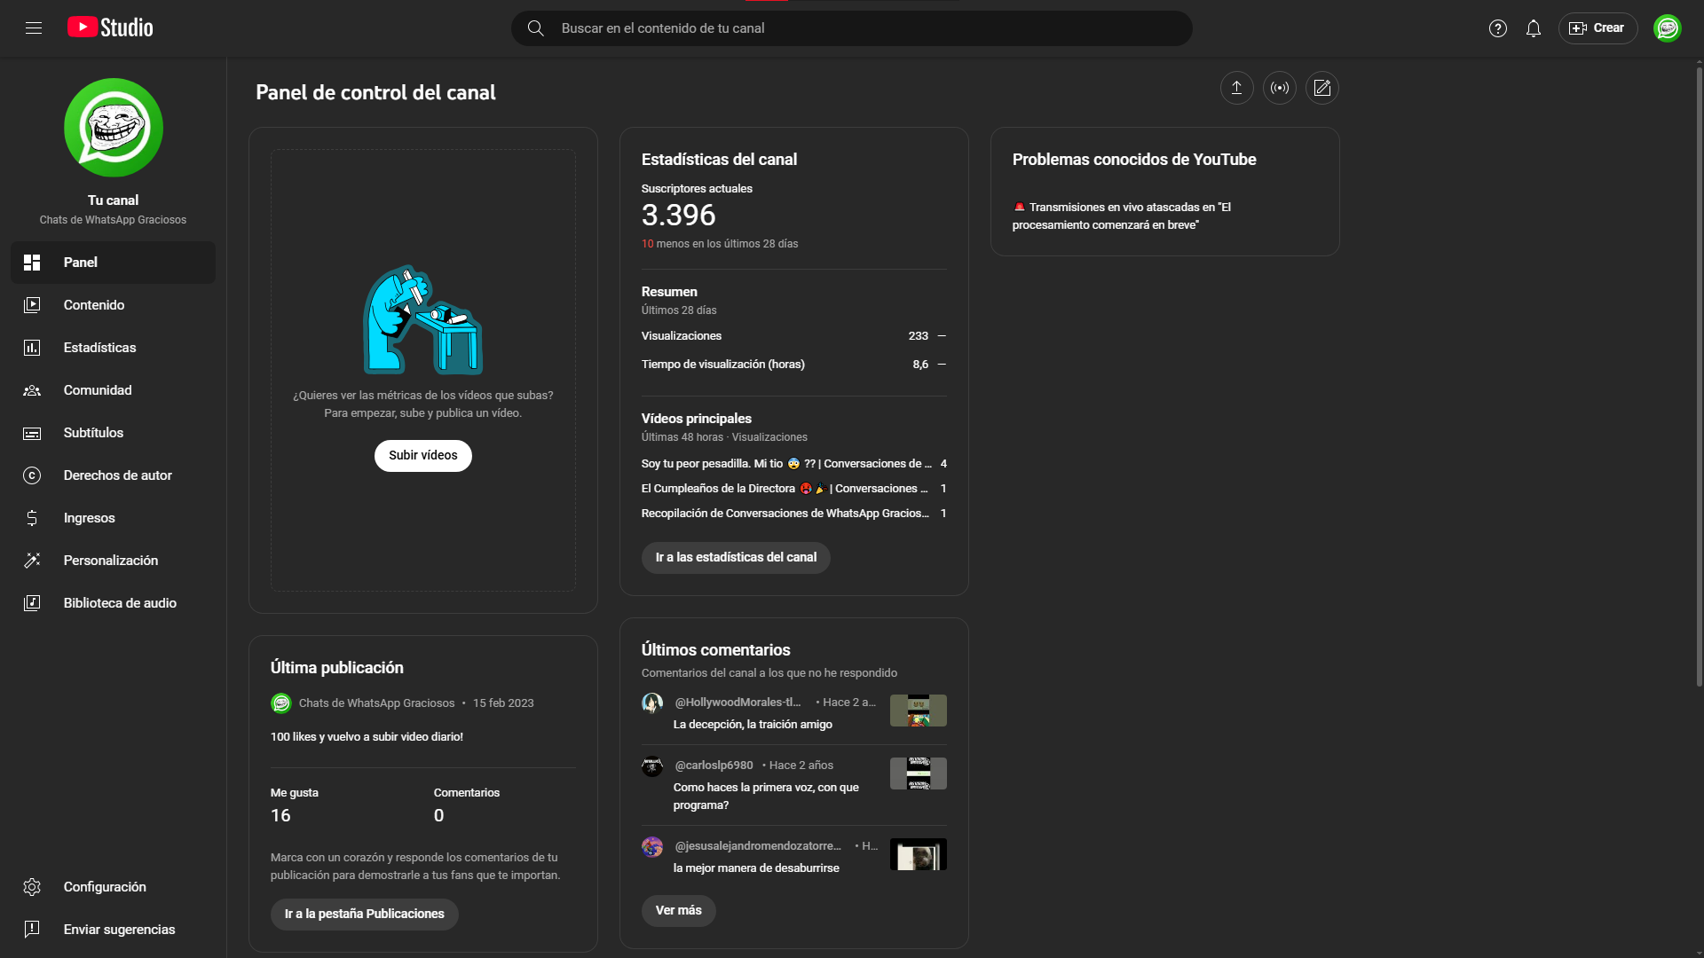The image size is (1704, 958).
Task: Click @HollywoodMorales commenter avatar
Action: tap(652, 703)
